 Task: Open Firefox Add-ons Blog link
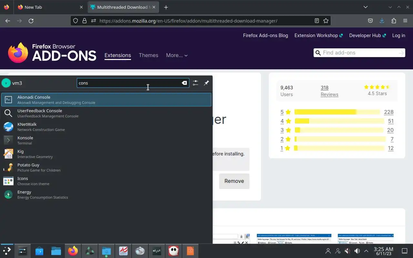click(266, 35)
